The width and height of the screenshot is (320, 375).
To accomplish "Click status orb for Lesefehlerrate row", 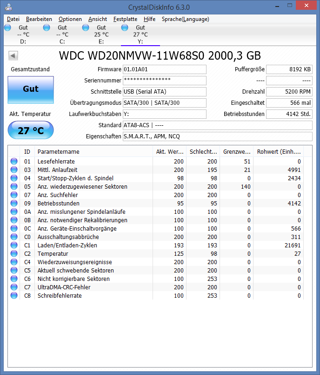I will click(x=14, y=161).
